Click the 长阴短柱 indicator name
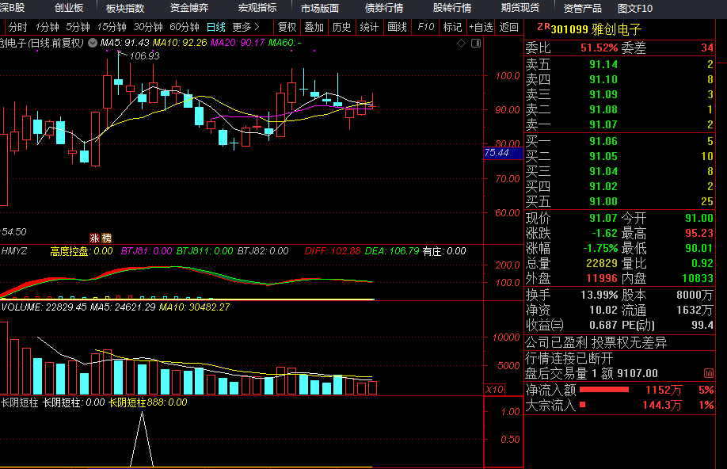 (x=20, y=402)
